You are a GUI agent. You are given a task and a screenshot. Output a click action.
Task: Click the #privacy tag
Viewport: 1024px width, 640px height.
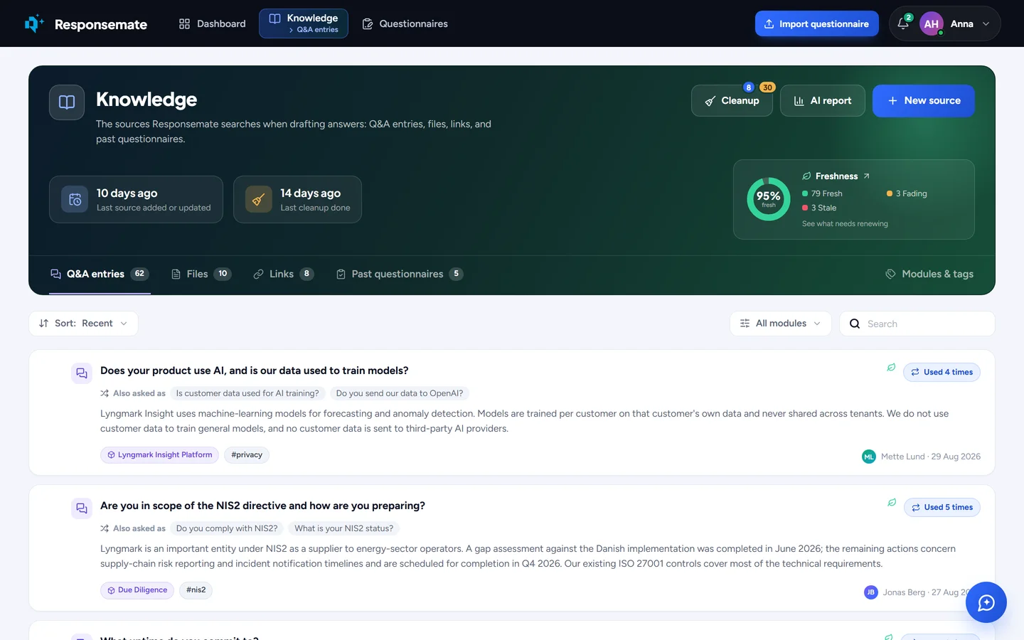[x=247, y=455]
